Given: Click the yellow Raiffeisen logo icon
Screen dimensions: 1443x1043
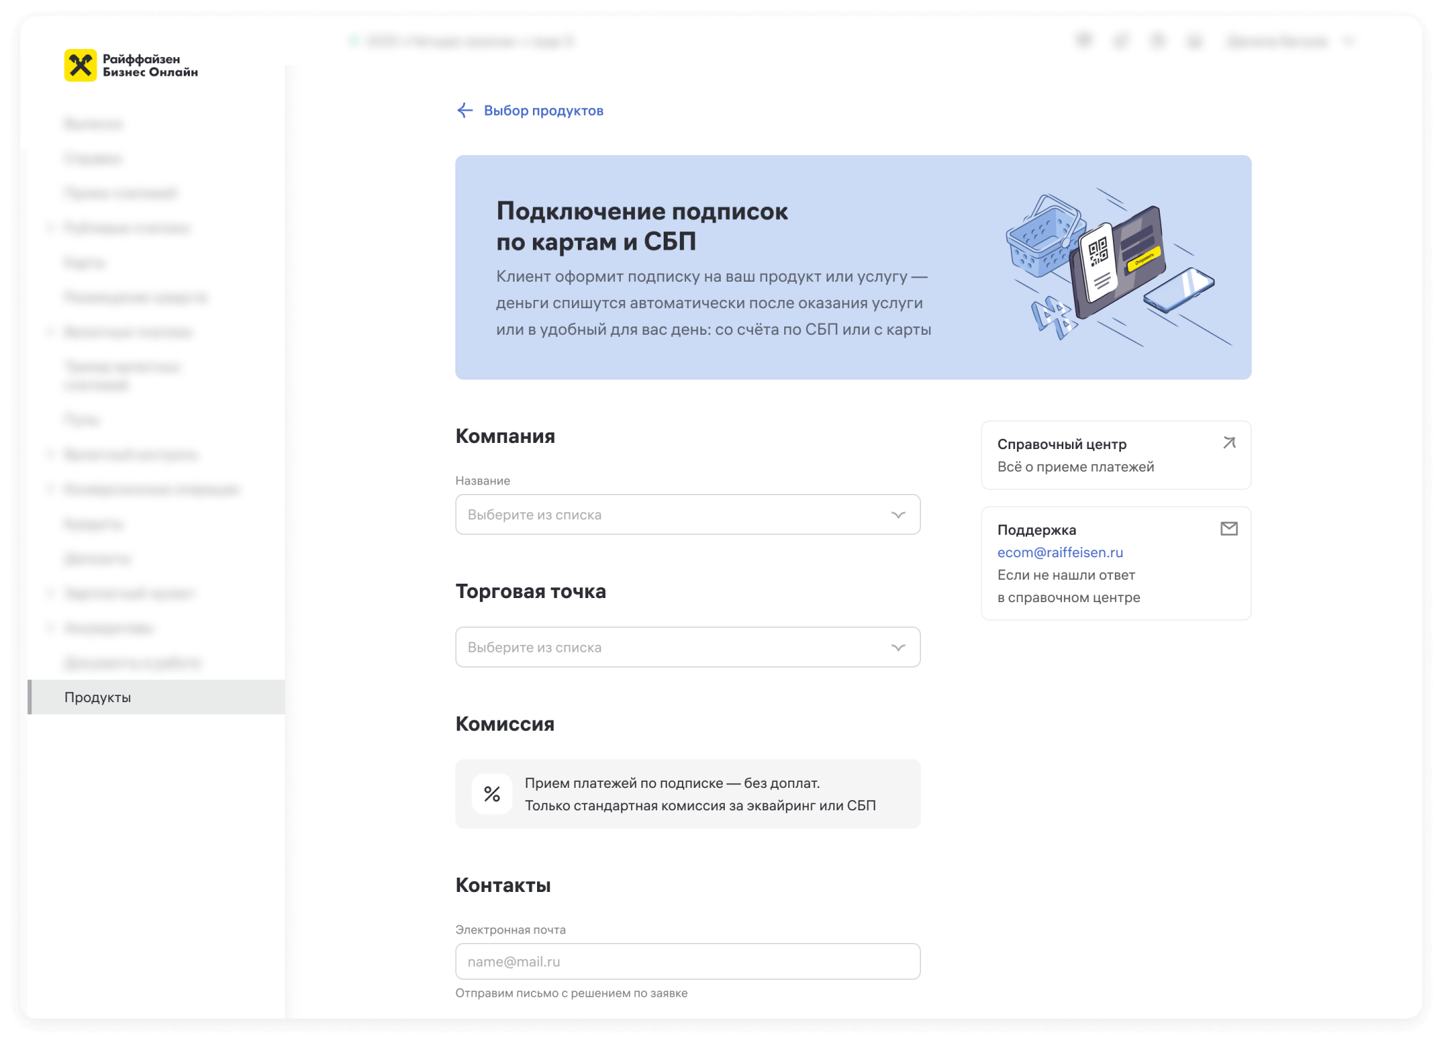Looking at the screenshot, I should click(x=80, y=65).
